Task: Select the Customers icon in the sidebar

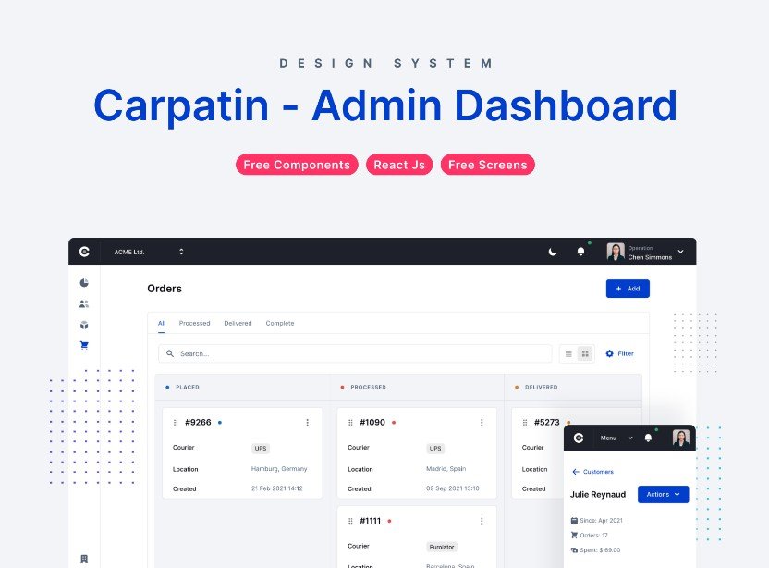Action: (x=84, y=303)
